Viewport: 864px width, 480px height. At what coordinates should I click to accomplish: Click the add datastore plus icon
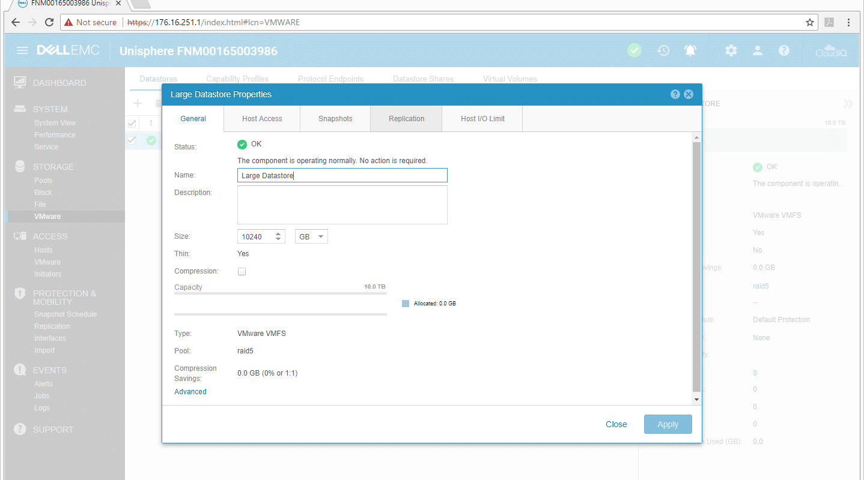point(138,103)
